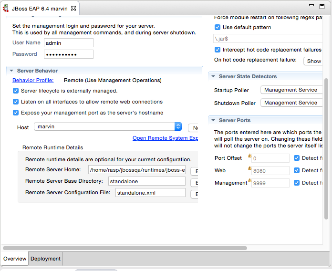This screenshot has height=271, width=332.
Task: Uncheck Listen on all interfaces checkbox
Action: click(x=16, y=102)
